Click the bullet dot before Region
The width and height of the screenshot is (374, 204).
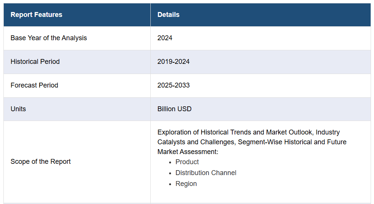[x=170, y=184]
